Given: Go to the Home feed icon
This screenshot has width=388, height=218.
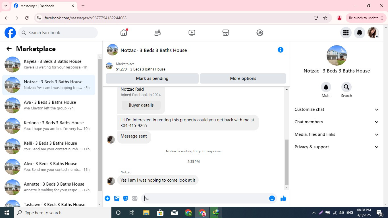Looking at the screenshot, I should coord(124,33).
